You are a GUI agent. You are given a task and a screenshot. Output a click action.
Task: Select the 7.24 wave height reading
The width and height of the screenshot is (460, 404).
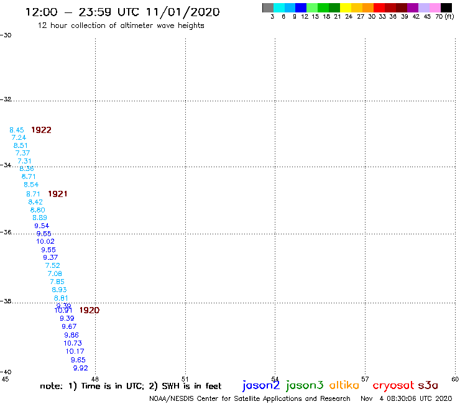click(19, 137)
